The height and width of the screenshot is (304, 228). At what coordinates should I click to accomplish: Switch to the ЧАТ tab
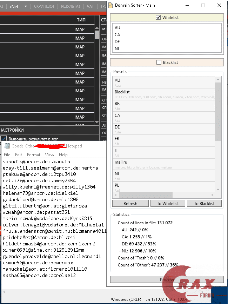[90, 6]
